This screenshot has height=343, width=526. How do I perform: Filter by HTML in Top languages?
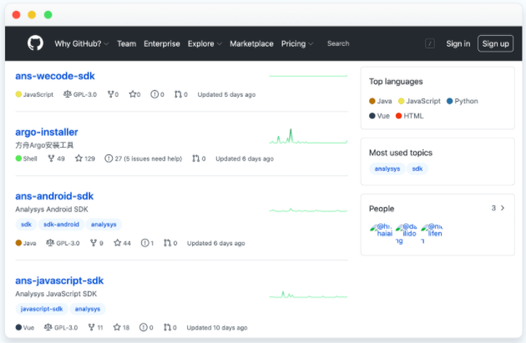410,116
